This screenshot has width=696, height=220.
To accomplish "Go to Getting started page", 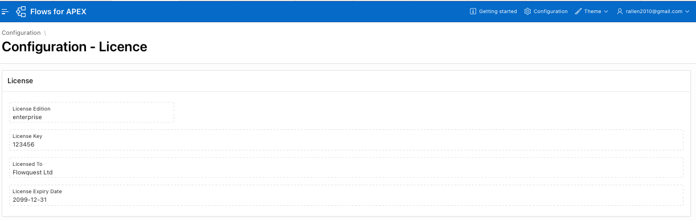I will 493,11.
